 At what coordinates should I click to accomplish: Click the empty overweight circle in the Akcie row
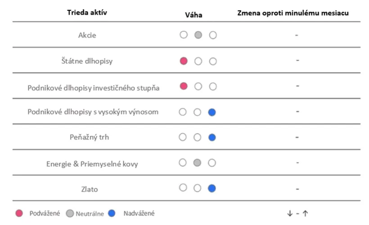point(213,35)
